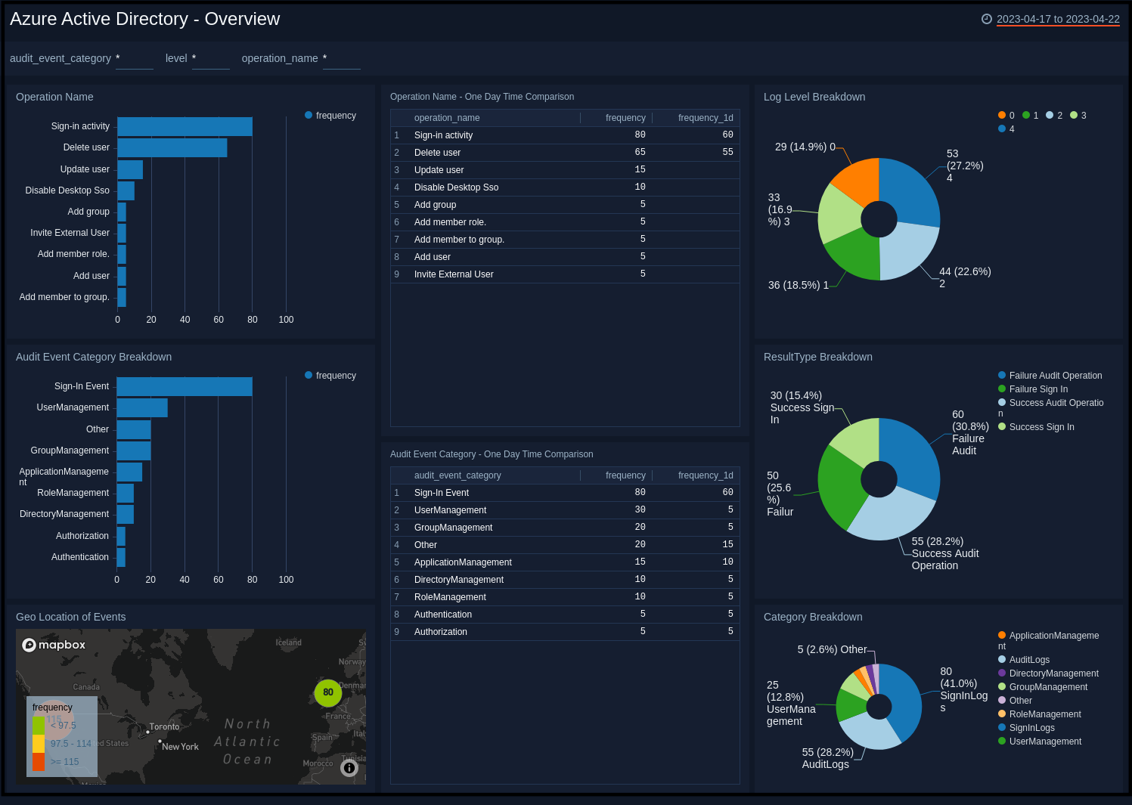Toggle legend item 1 in Log Level Breakdown
Viewport: 1132px width, 805px height.
1030,116
